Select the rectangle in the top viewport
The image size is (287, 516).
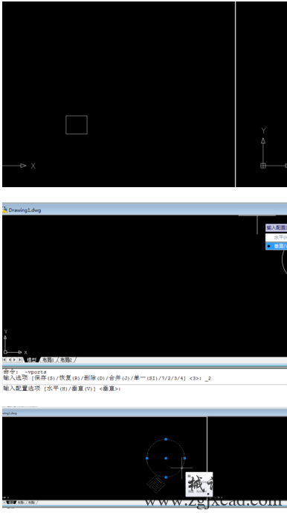click(77, 125)
